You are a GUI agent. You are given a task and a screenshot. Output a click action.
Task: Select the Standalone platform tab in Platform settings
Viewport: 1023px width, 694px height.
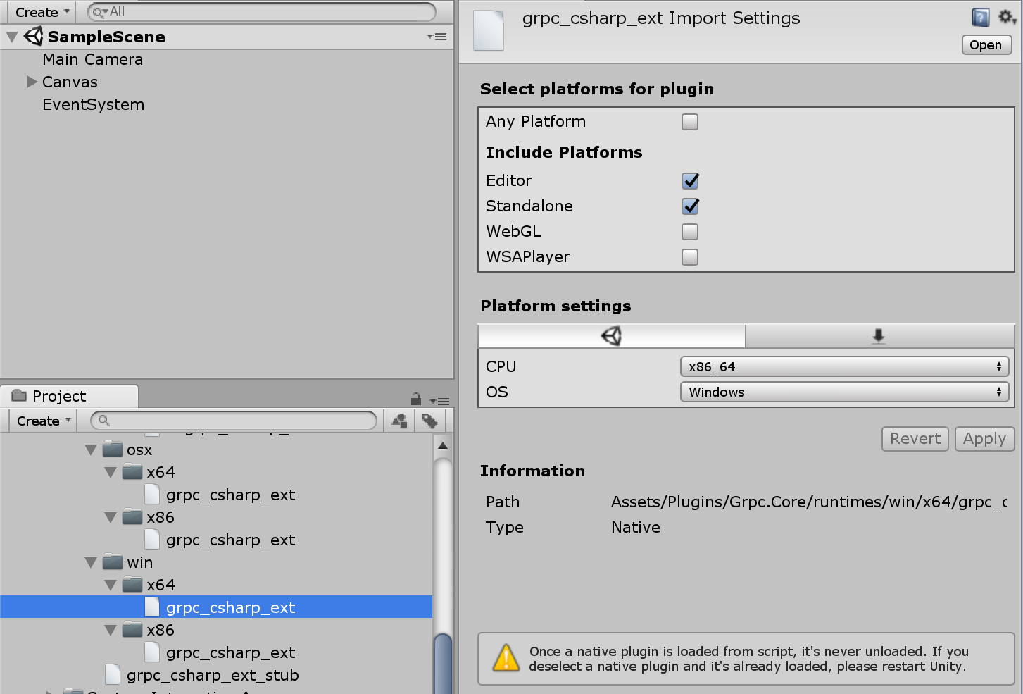point(878,336)
